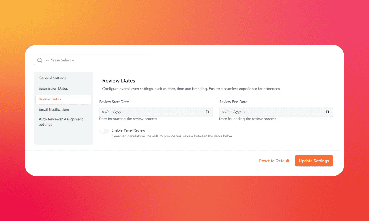Click the Review End Date field label
The height and width of the screenshot is (221, 369).
pos(233,102)
